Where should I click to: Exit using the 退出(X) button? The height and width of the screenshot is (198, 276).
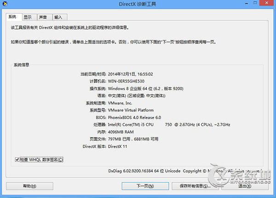pos(245,186)
